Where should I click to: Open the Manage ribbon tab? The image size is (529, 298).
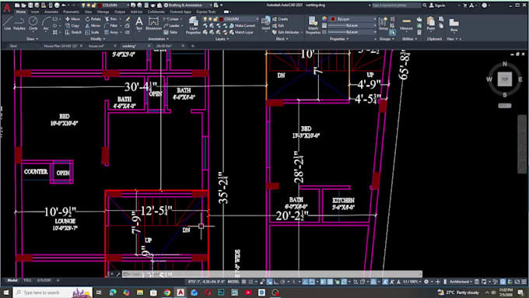pos(103,12)
